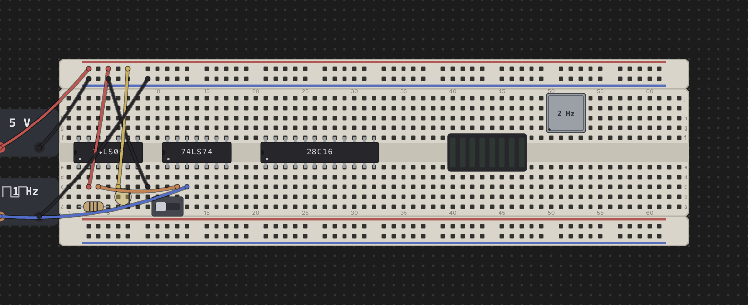The width and height of the screenshot is (748, 305).
Task: Select the curved orange jumper wire
Action: (x=138, y=190)
